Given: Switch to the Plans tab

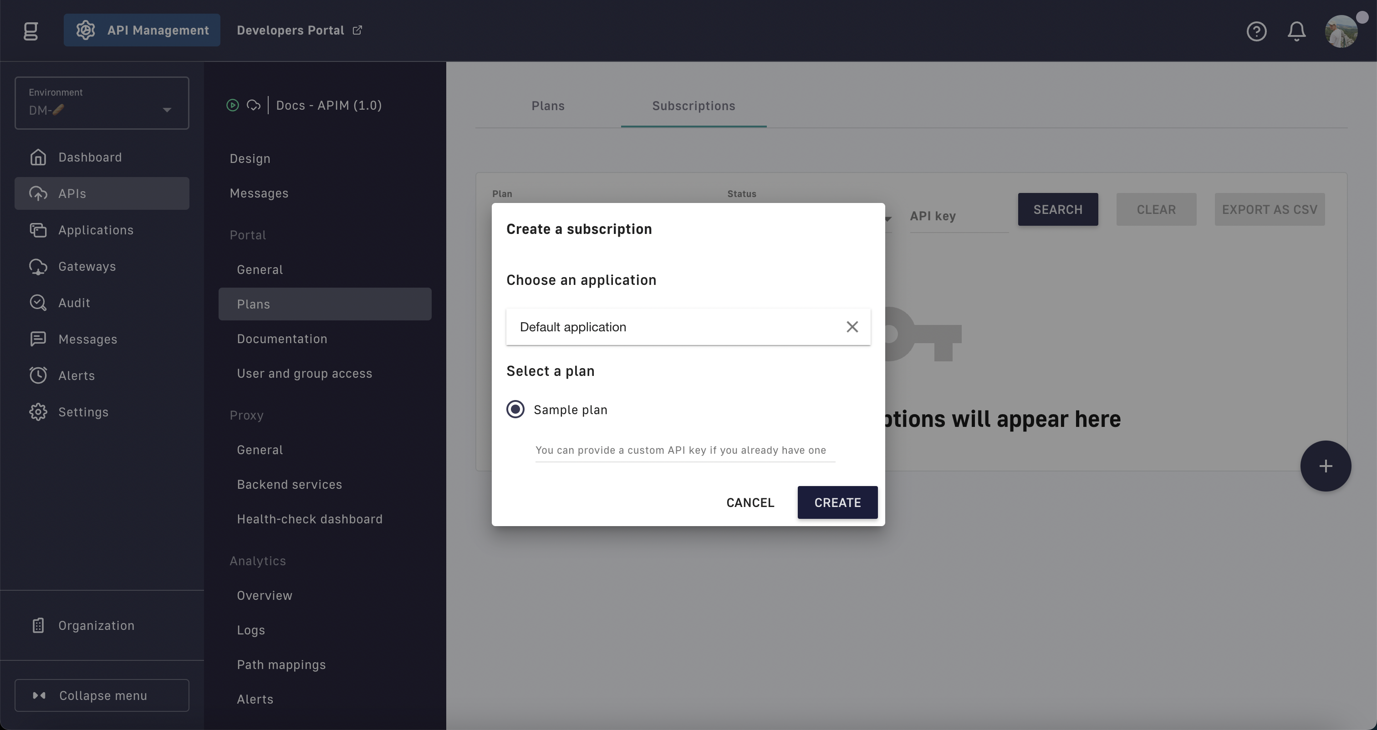Looking at the screenshot, I should [548, 106].
